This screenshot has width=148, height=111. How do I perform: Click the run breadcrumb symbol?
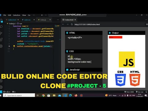[x=19, y=23]
